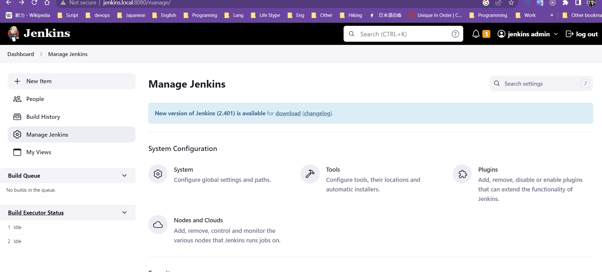Image resolution: width=602 pixels, height=272 pixels.
Task: Click the Wikipedia bookmark icon
Action: click(9, 15)
